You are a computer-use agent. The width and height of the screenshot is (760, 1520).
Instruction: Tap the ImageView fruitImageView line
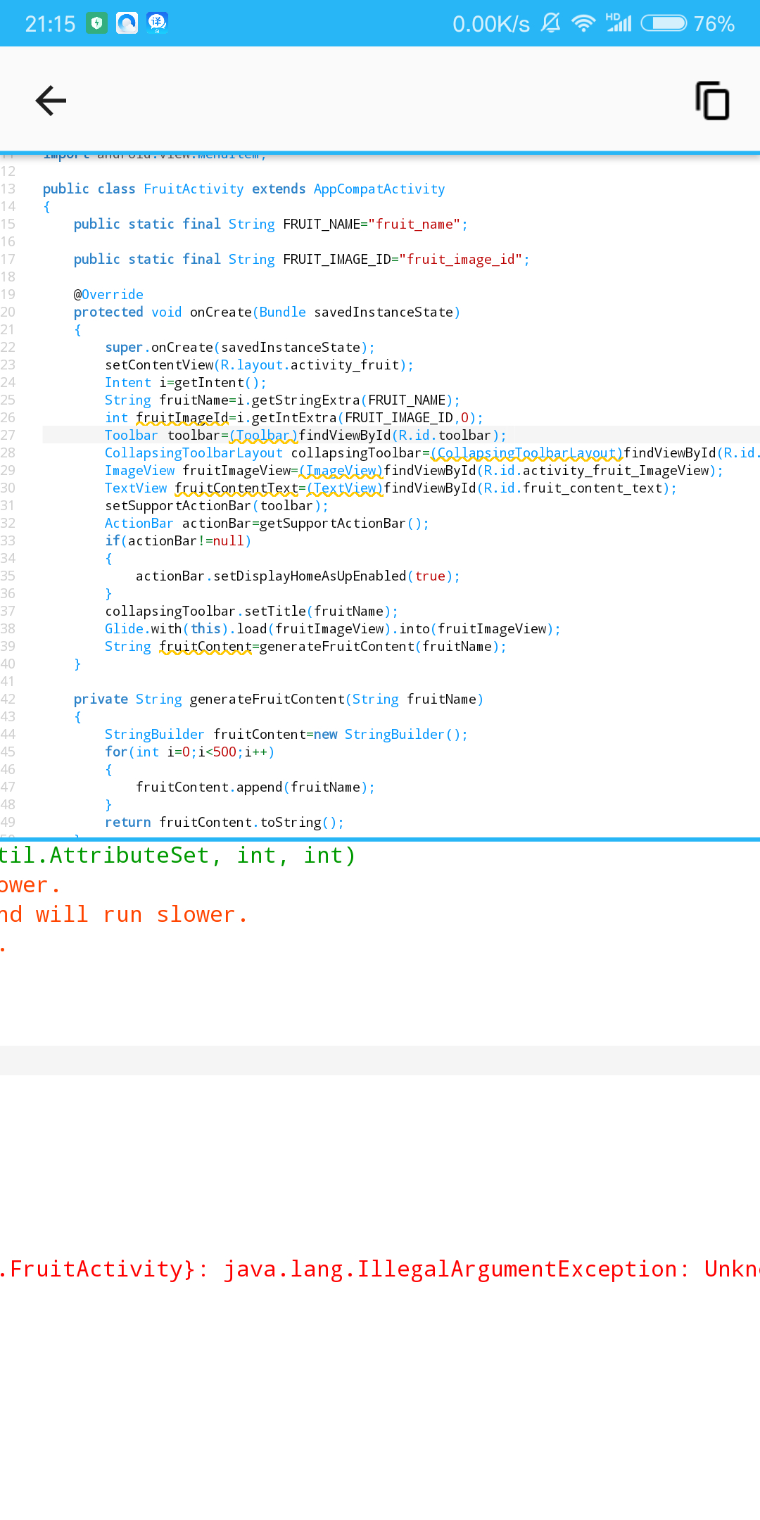click(414, 470)
